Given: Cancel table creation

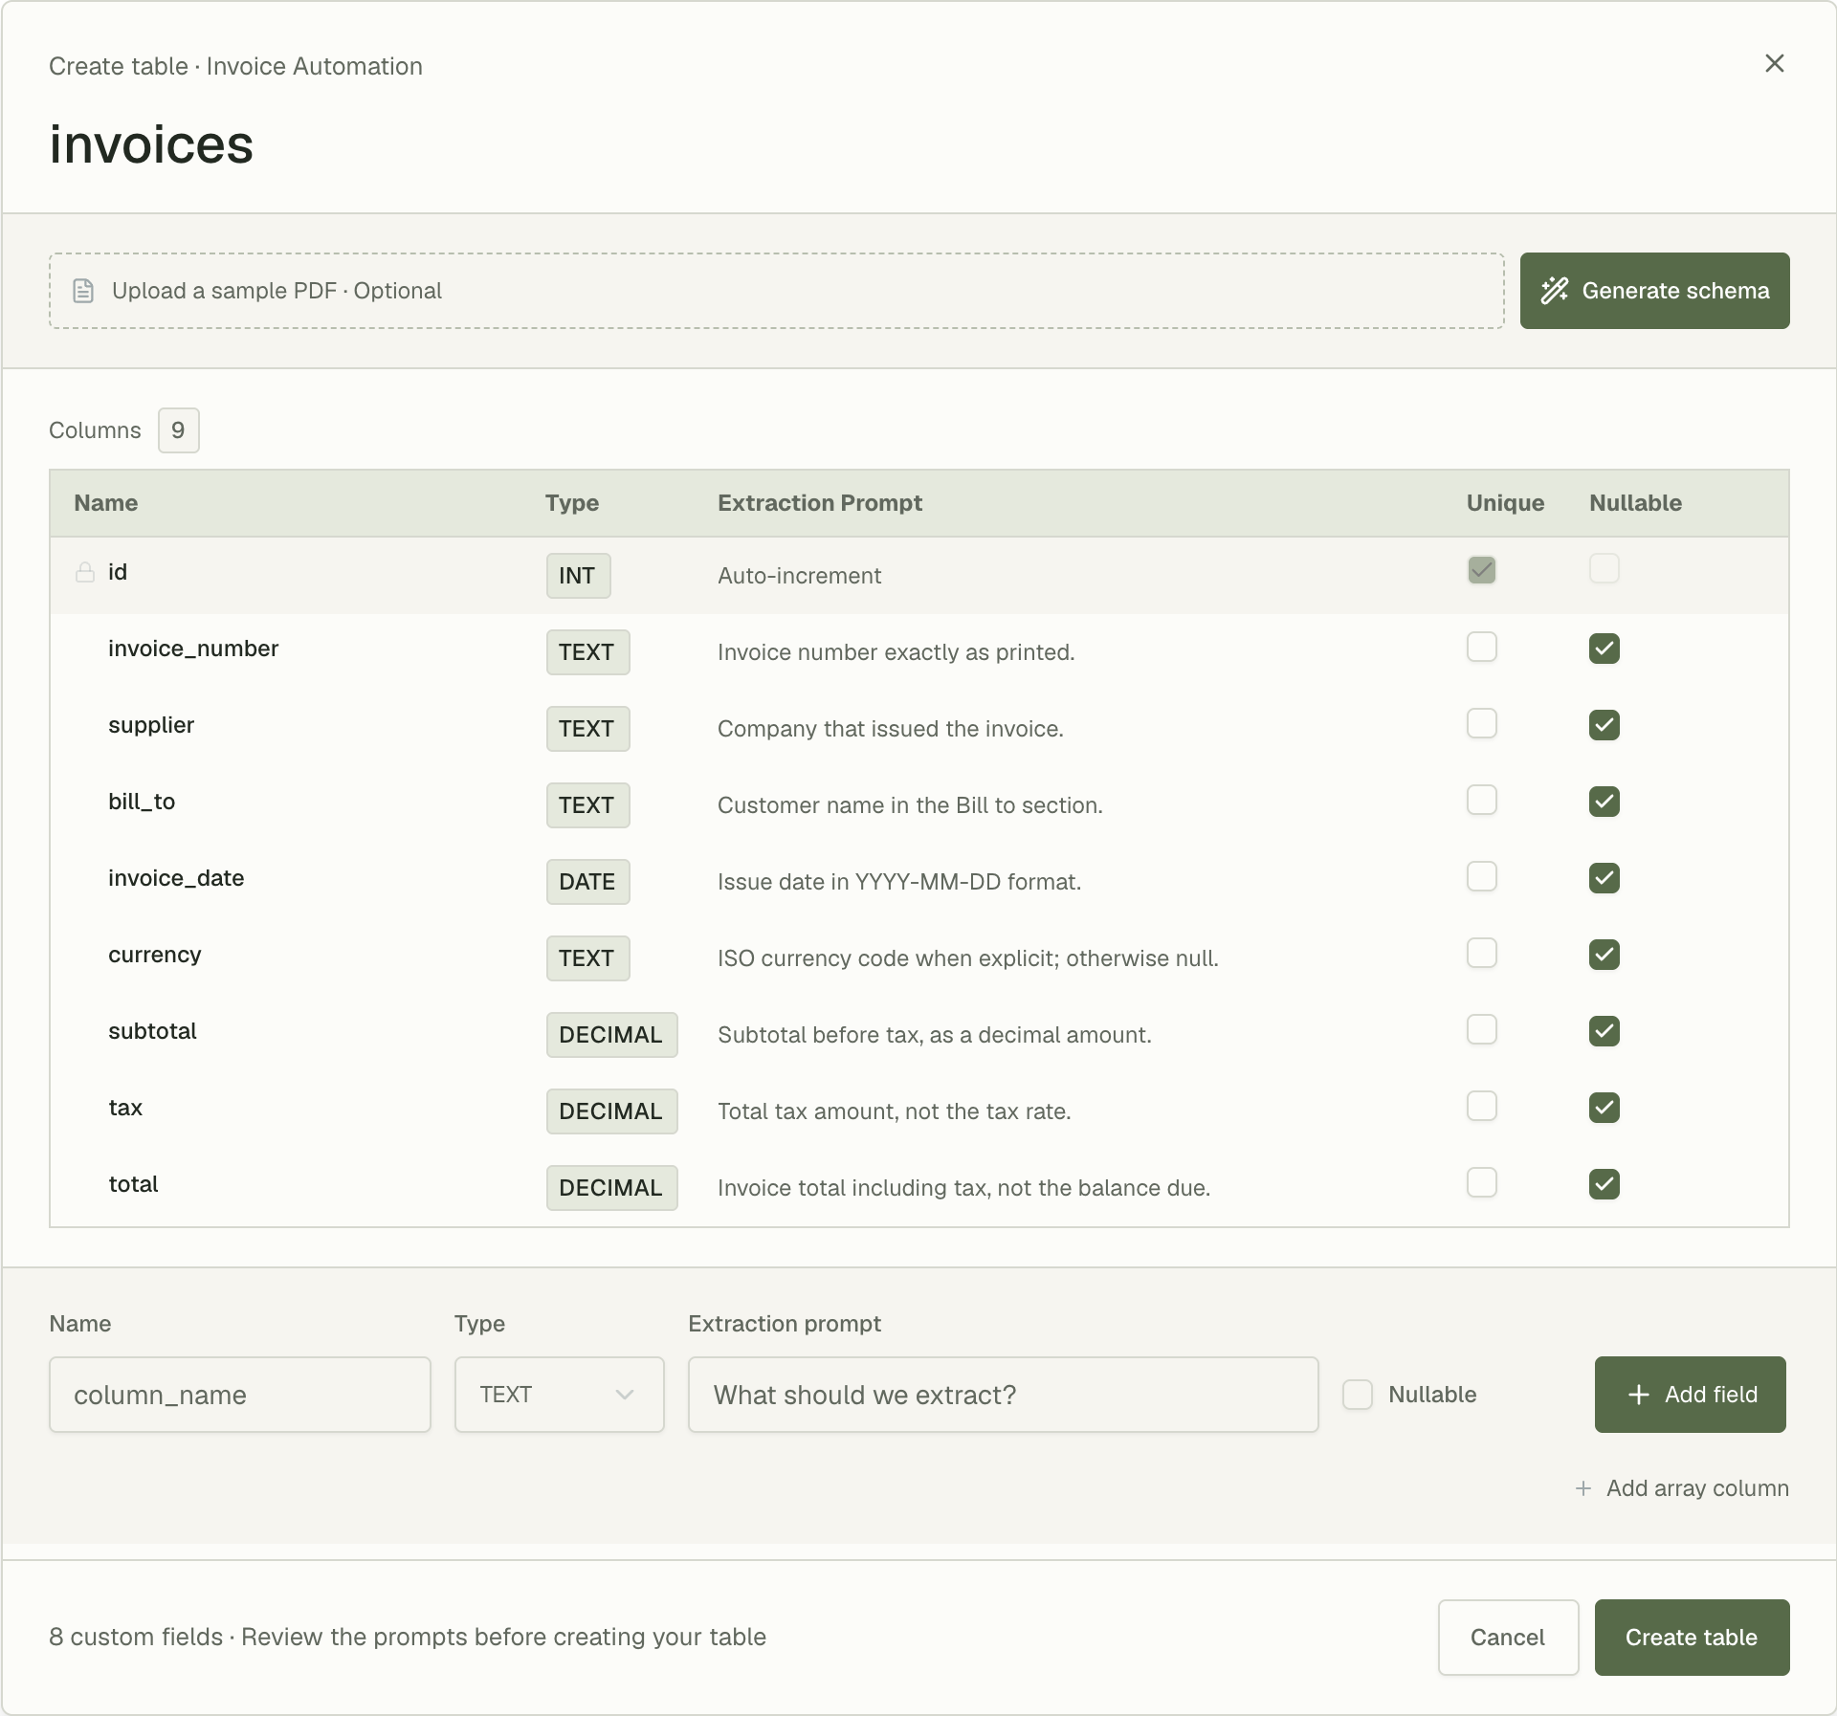Looking at the screenshot, I should [1508, 1638].
